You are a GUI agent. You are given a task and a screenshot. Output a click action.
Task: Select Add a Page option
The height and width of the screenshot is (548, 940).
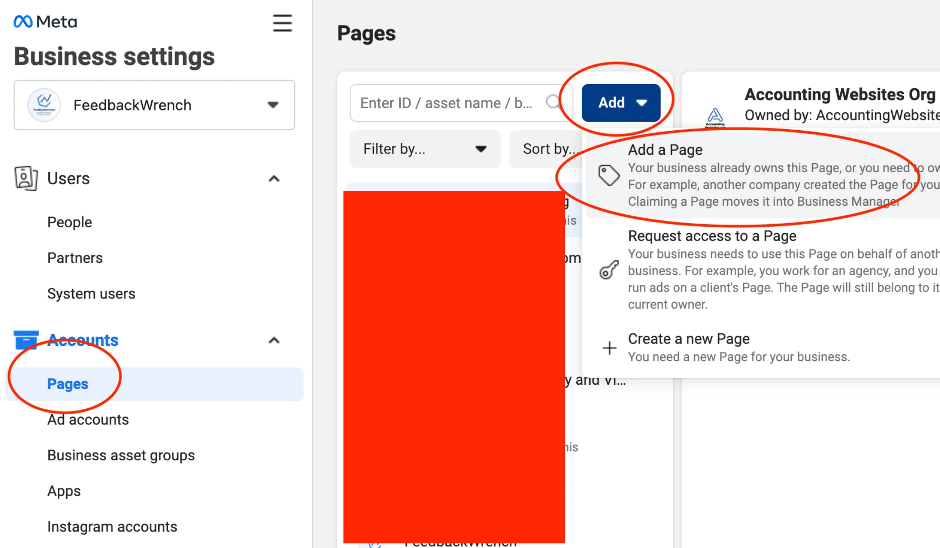click(665, 150)
